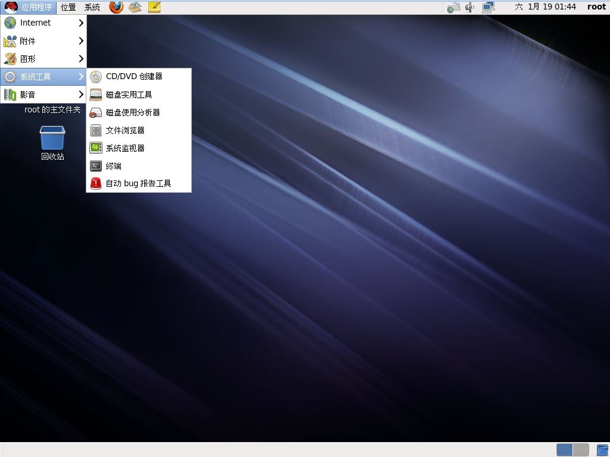Open the 系统 system menu

(92, 7)
